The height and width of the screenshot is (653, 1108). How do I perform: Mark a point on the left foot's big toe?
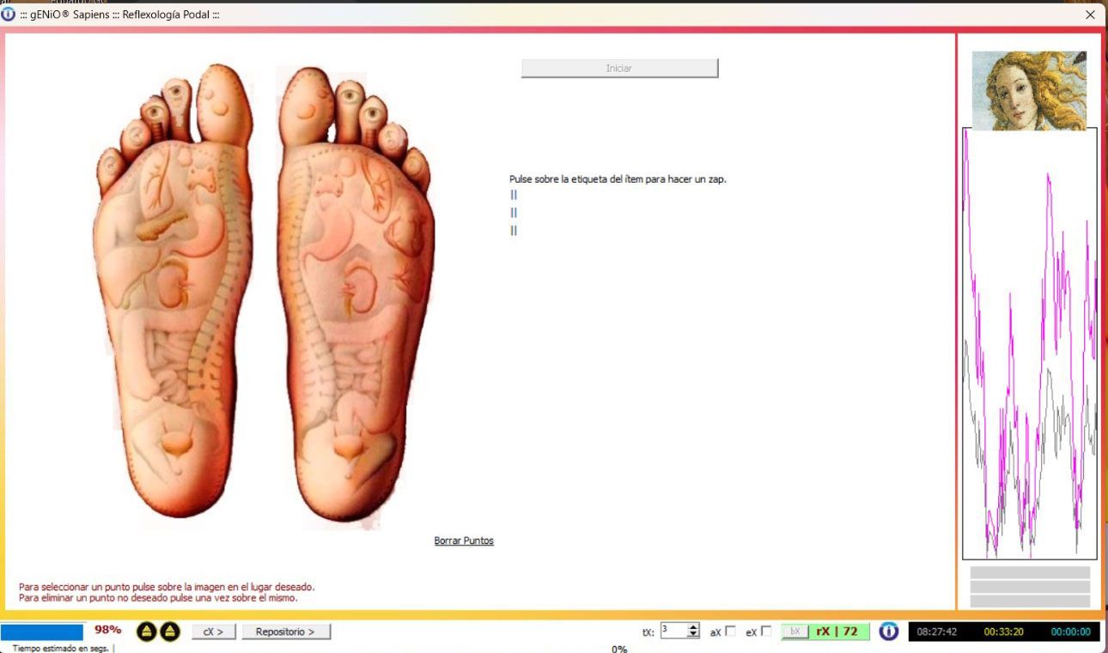223,101
